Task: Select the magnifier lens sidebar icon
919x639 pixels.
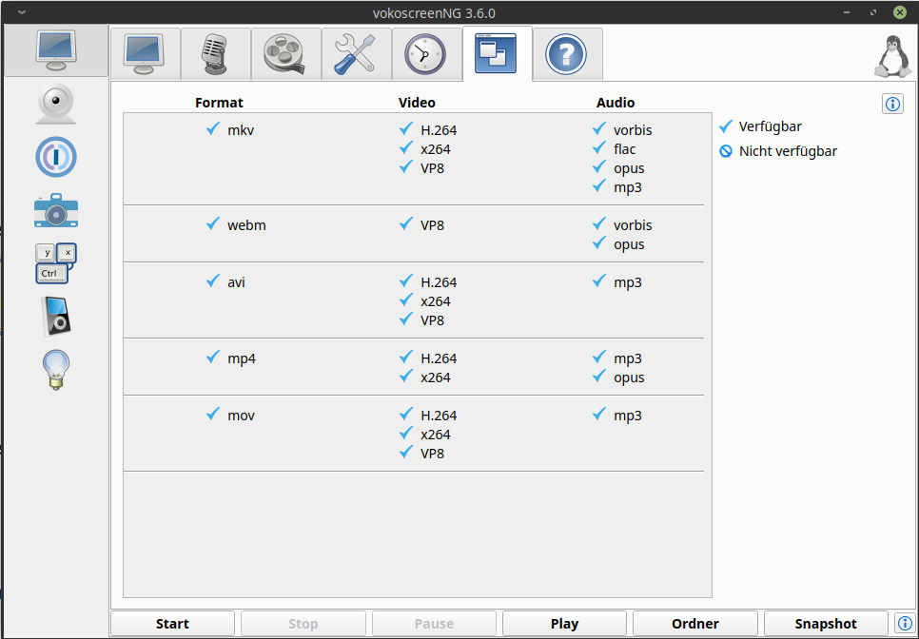Action: click(x=56, y=157)
